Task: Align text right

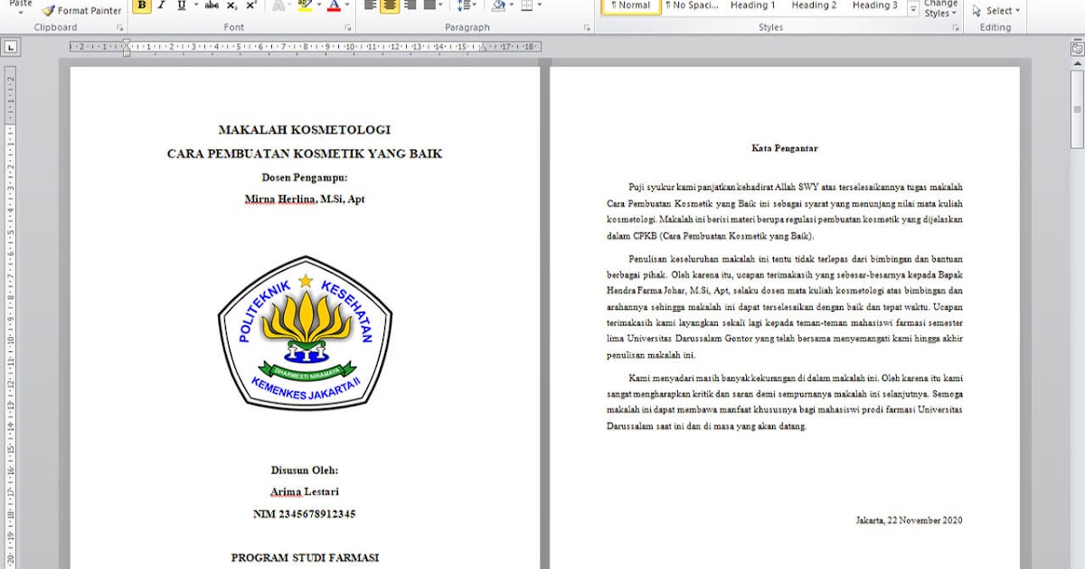Action: (x=410, y=5)
